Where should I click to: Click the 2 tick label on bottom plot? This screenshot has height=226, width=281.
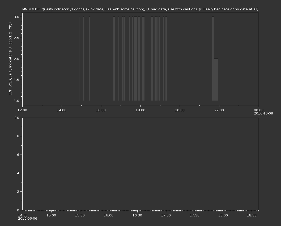(18, 191)
